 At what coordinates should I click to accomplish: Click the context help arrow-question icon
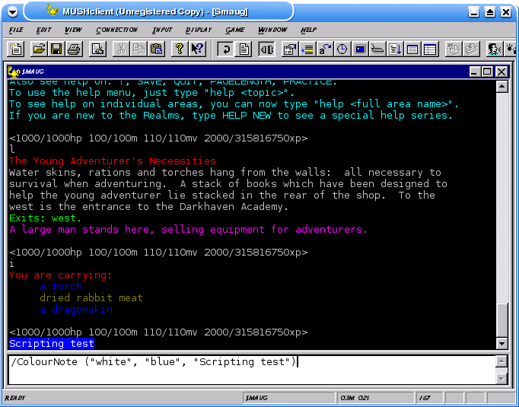pyautogui.click(x=197, y=49)
